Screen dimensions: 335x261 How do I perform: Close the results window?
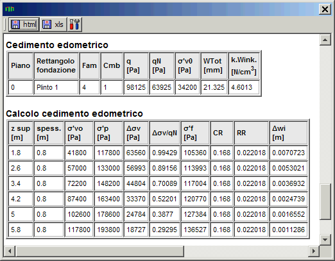point(325,10)
